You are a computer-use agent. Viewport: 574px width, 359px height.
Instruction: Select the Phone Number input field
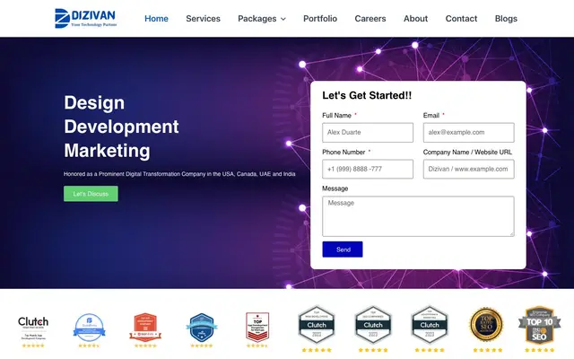[x=368, y=169]
